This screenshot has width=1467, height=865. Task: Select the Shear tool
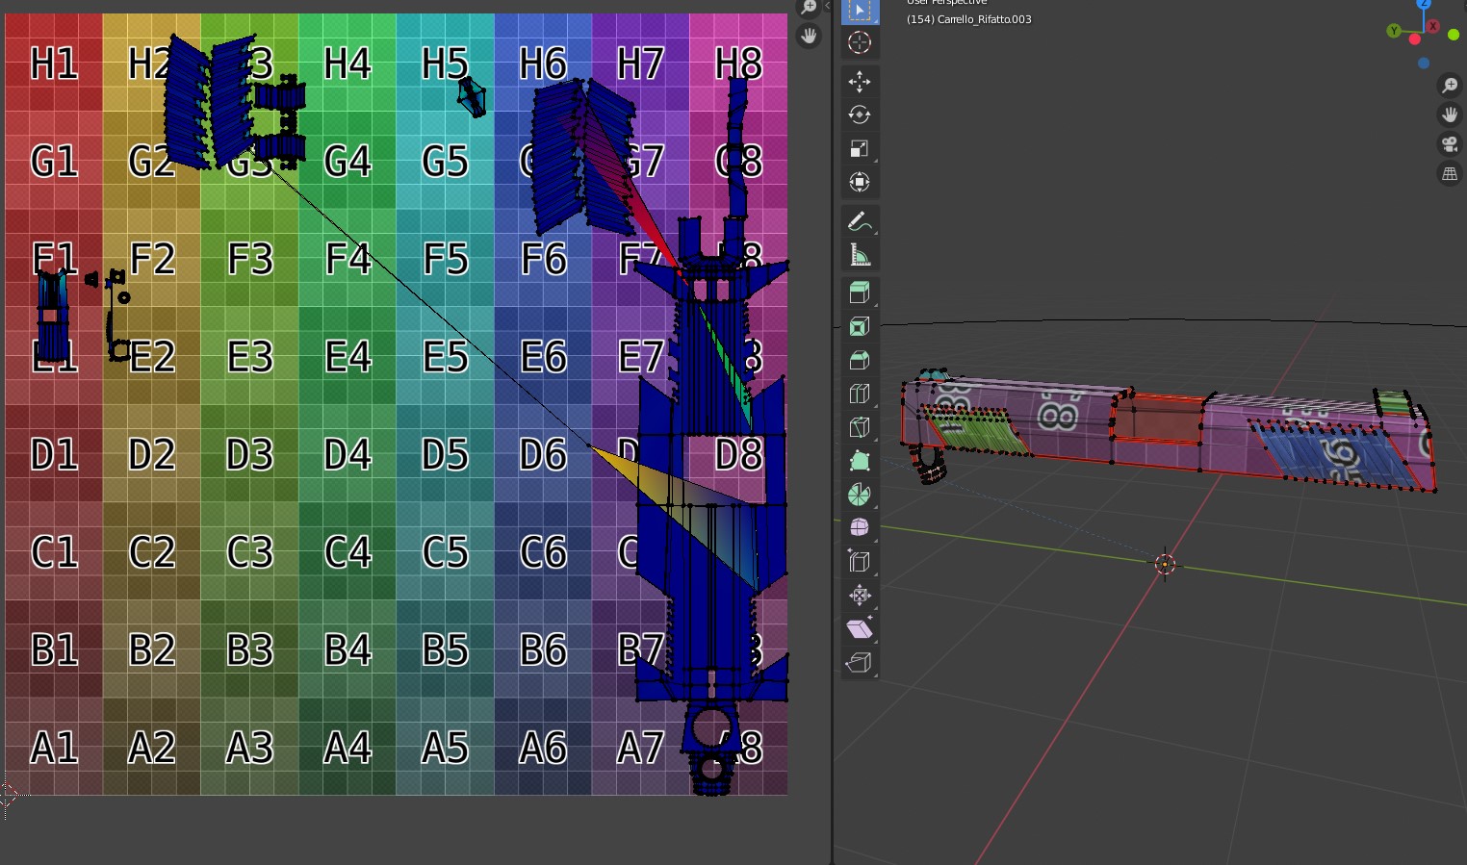[x=860, y=629]
